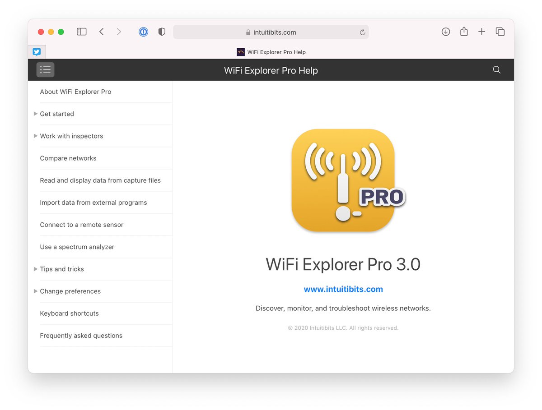Image resolution: width=542 pixels, height=410 pixels.
Task: Open Work with inspectors topic
Action: [x=71, y=136]
